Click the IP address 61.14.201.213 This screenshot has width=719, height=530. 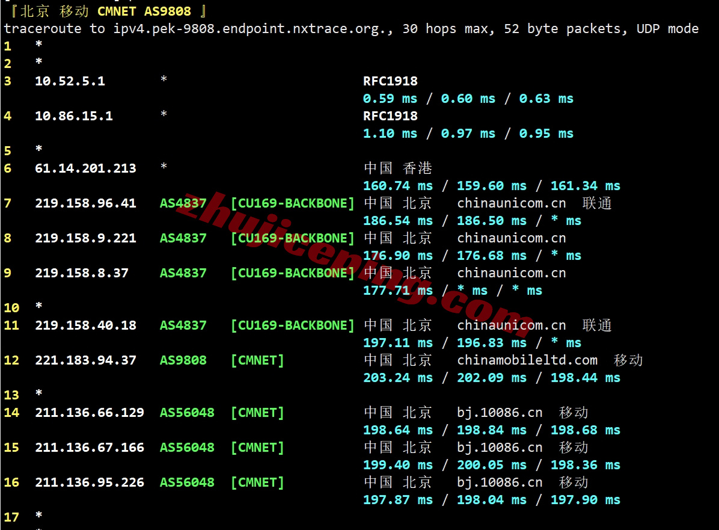pos(85,168)
